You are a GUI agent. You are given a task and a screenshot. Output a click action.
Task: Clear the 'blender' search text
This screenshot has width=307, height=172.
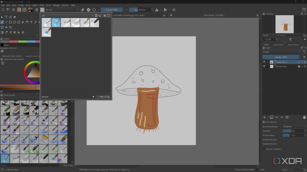click(94, 97)
